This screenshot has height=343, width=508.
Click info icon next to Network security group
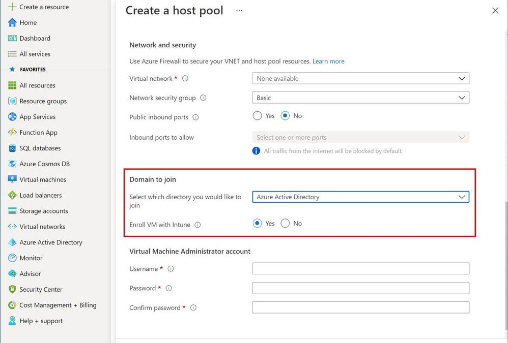click(203, 98)
